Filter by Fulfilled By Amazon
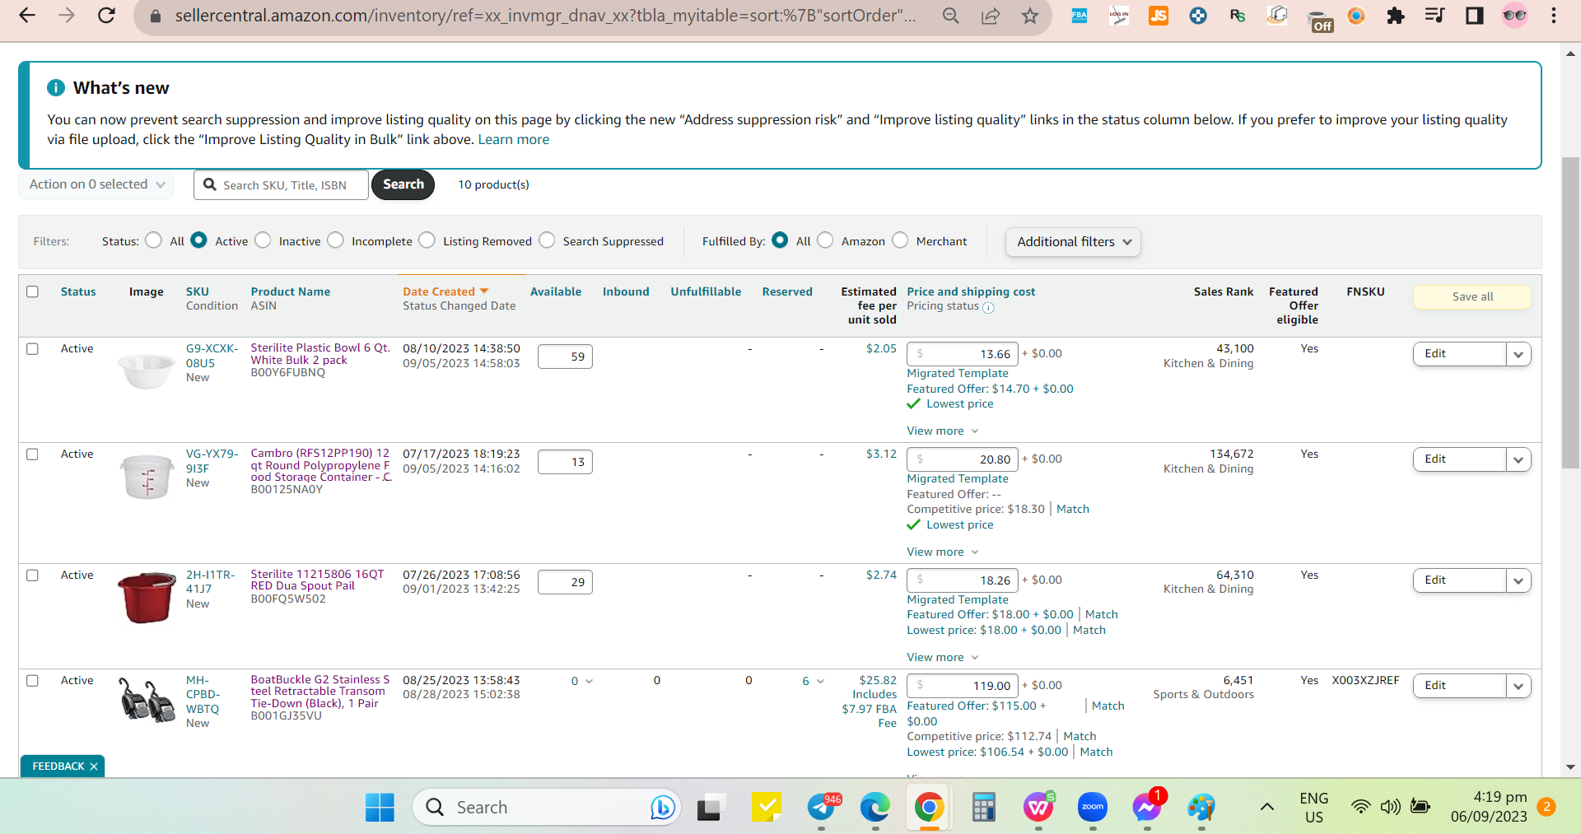 pyautogui.click(x=825, y=240)
